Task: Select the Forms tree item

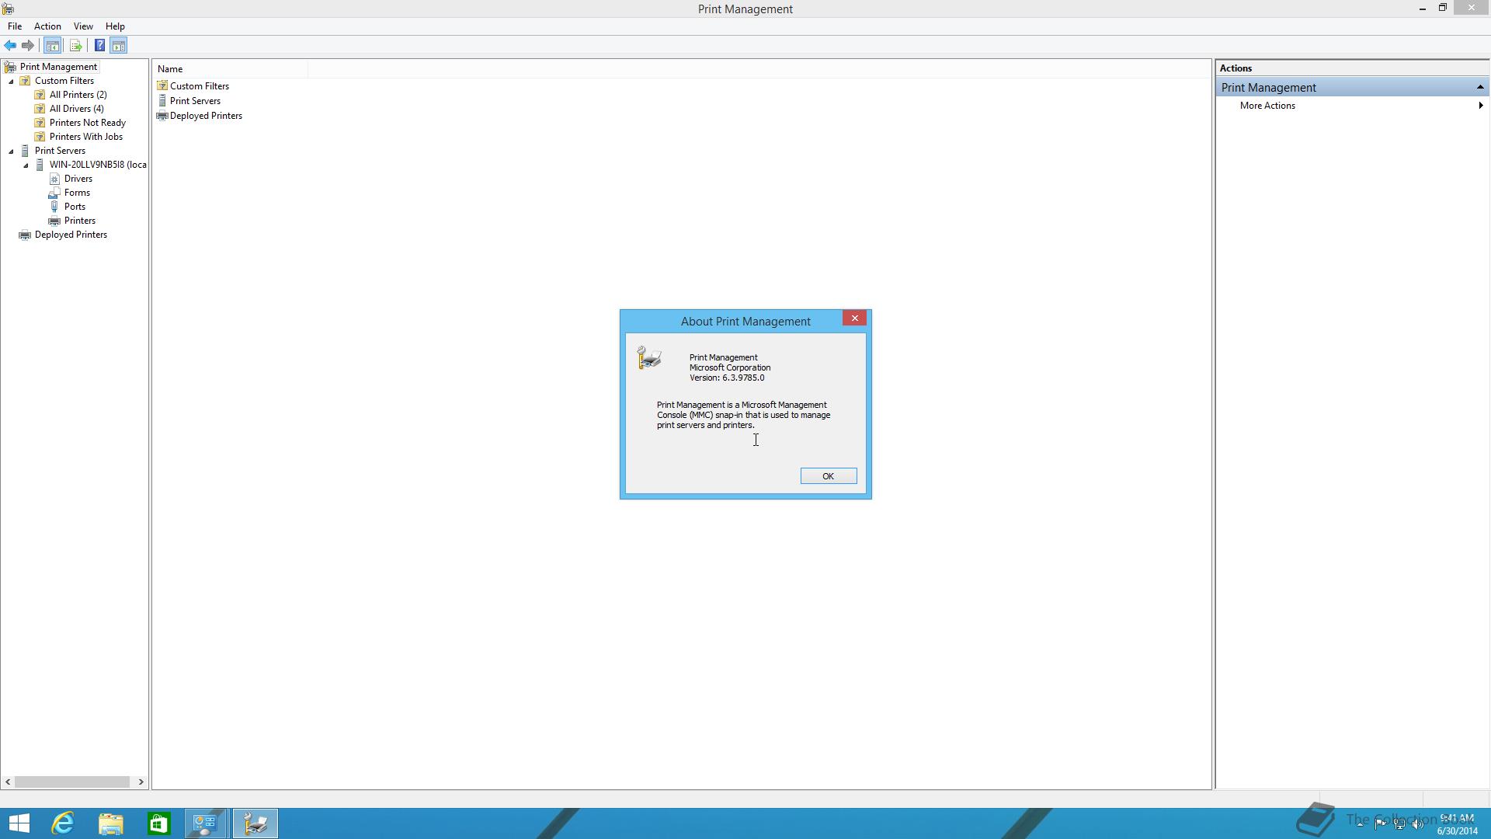Action: [x=77, y=193]
